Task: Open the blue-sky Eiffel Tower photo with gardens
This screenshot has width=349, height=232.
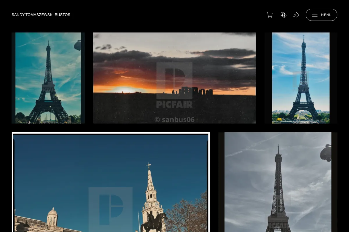Action: pos(301,78)
